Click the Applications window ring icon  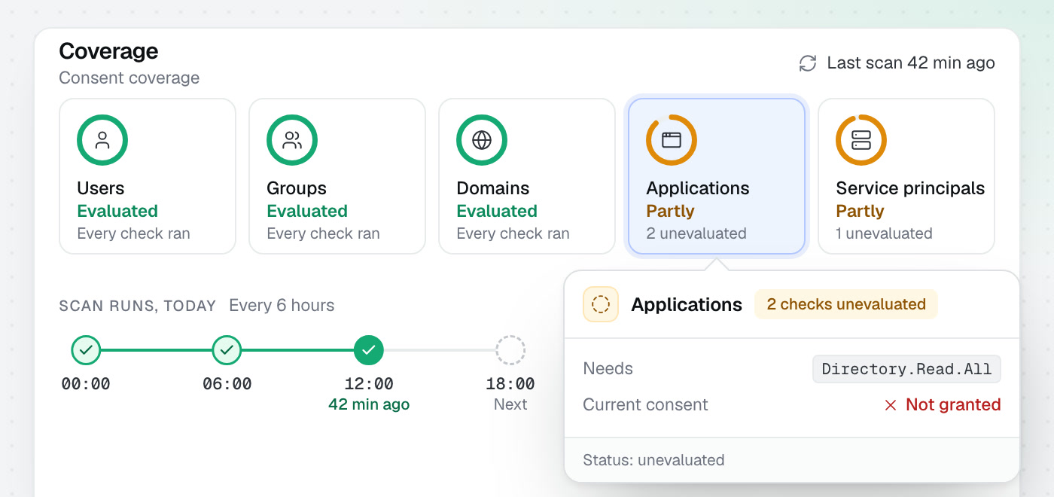tap(672, 140)
